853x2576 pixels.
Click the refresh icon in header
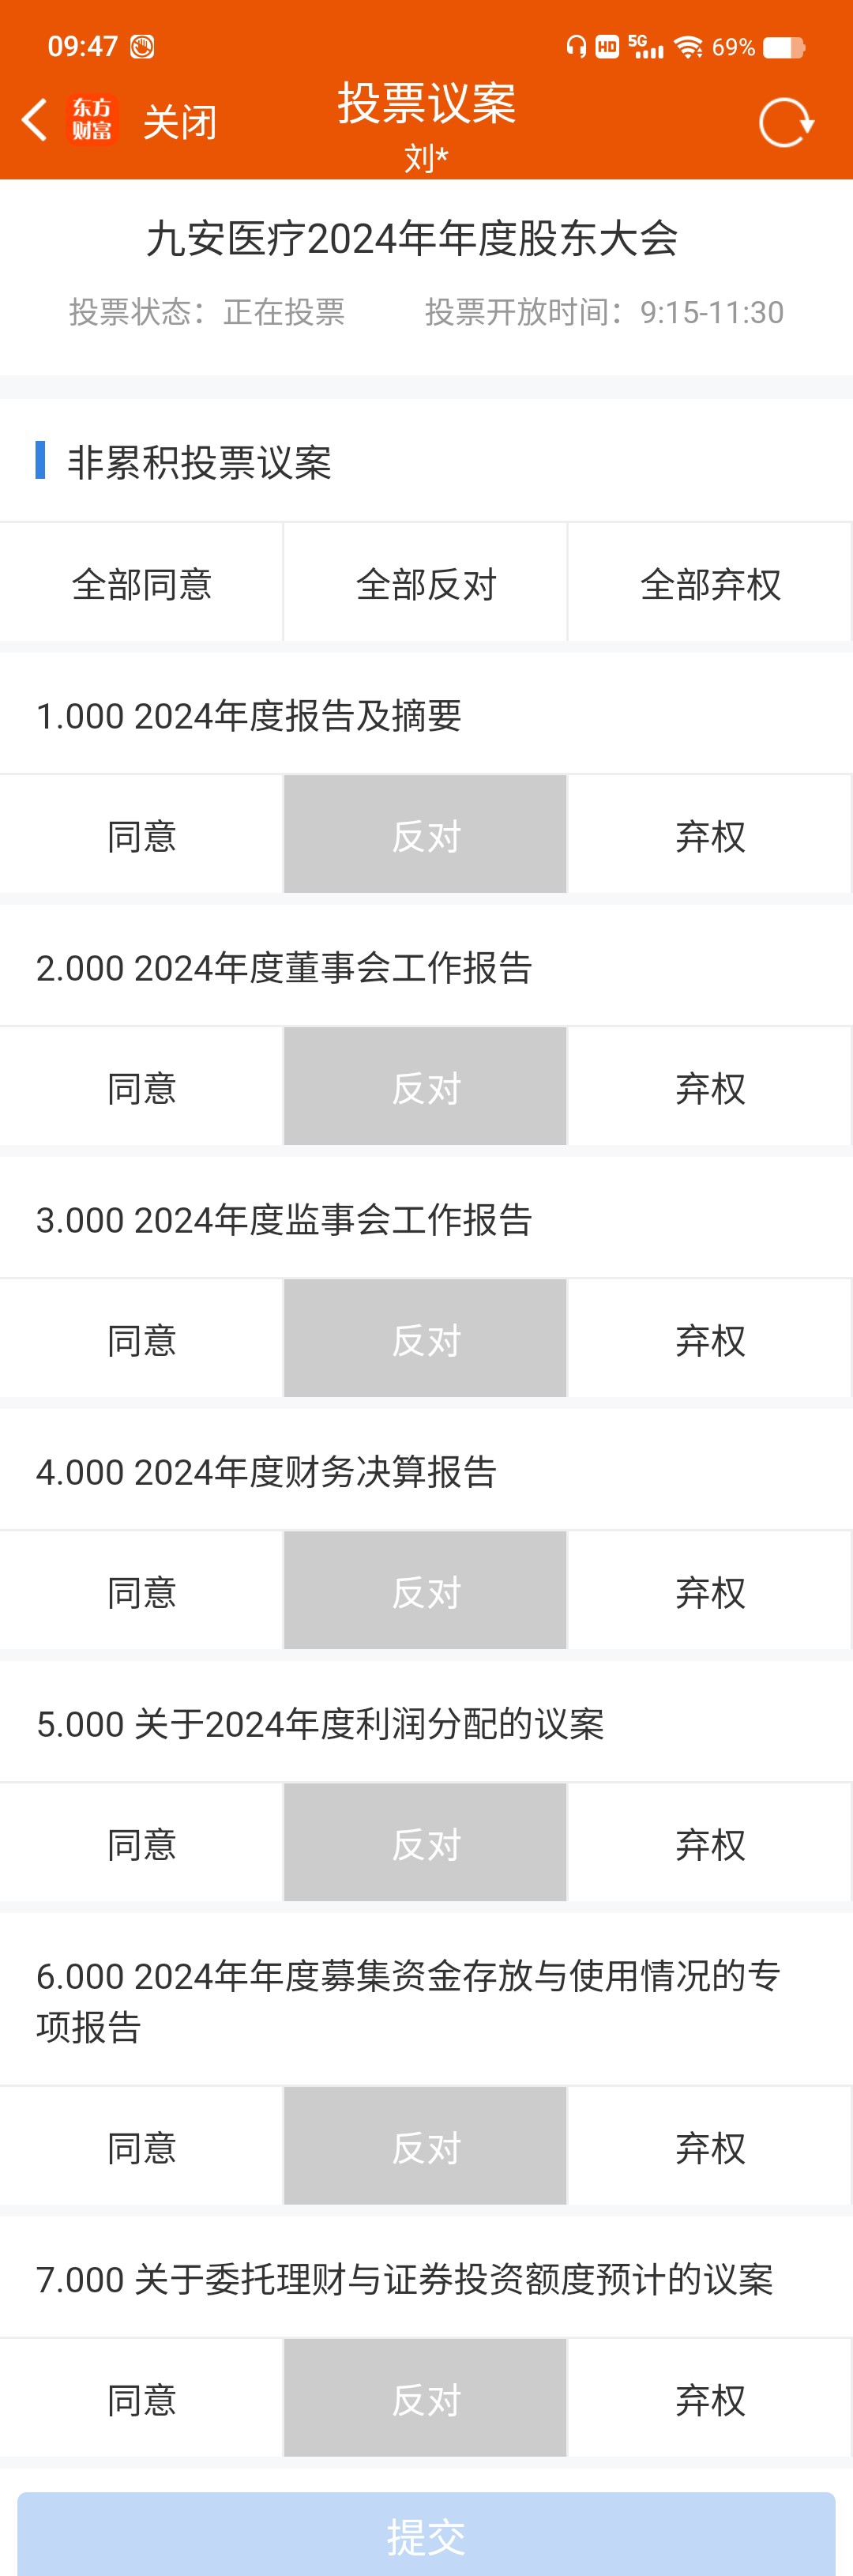point(786,122)
